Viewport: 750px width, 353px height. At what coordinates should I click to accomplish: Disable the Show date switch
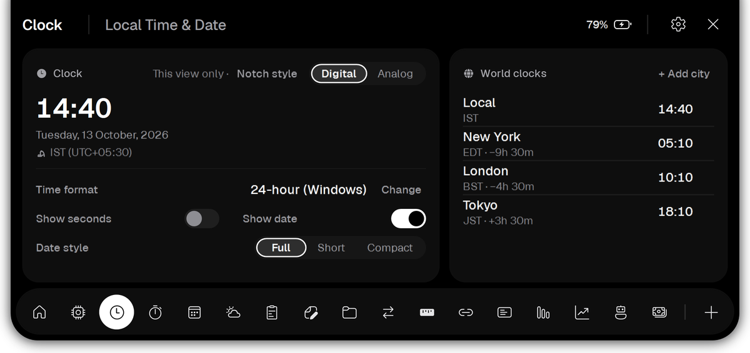coord(408,219)
